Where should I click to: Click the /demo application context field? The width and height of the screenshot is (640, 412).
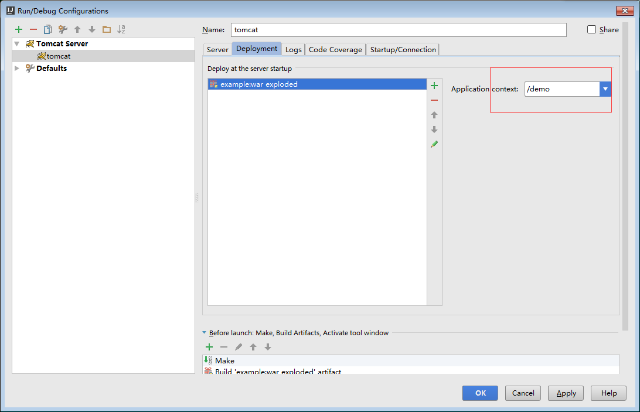point(562,89)
